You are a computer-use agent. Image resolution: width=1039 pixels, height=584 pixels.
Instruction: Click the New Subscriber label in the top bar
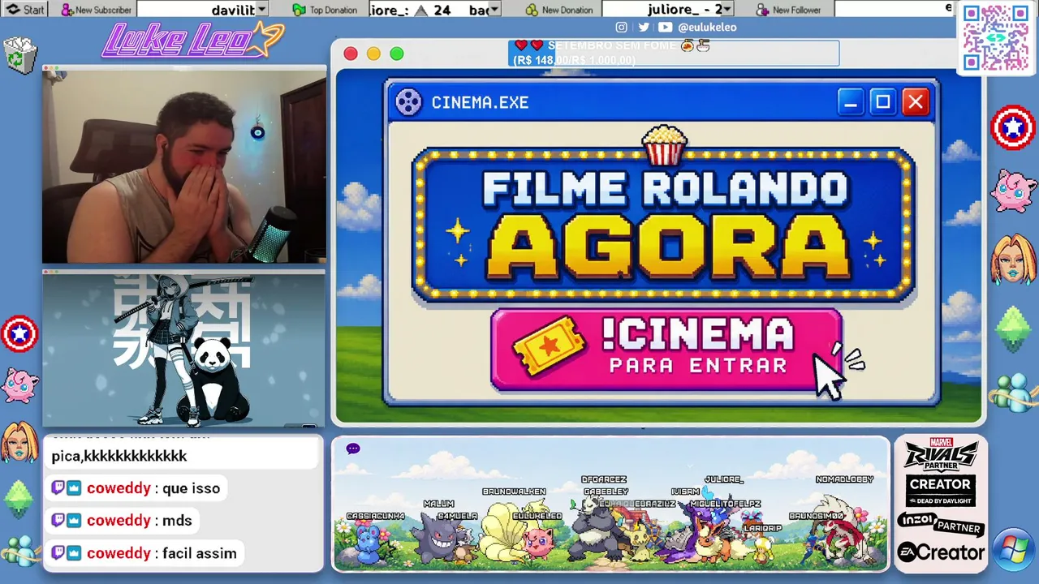(x=103, y=10)
